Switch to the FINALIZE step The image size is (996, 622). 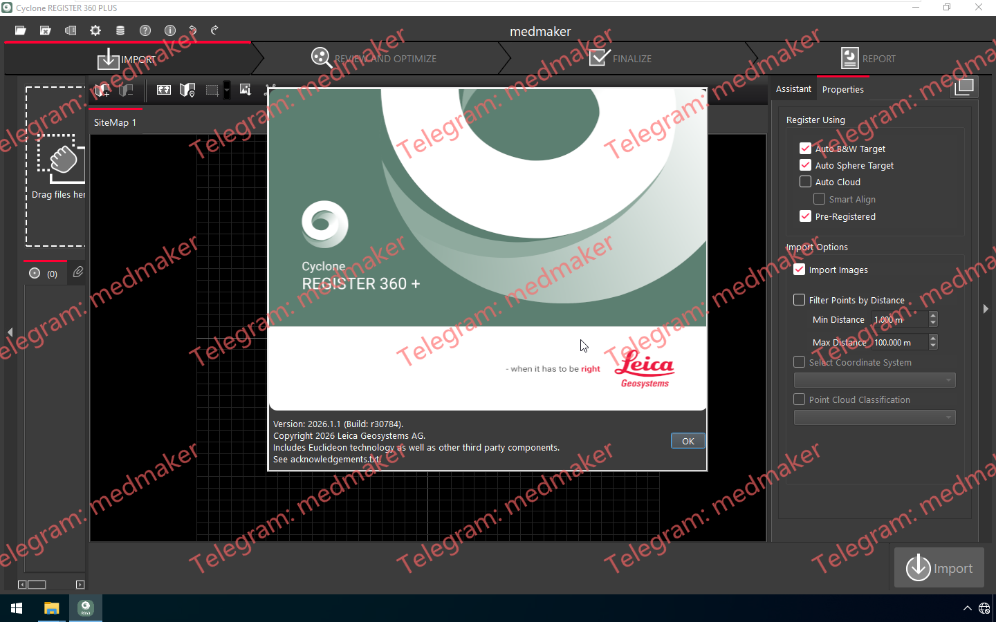click(620, 59)
